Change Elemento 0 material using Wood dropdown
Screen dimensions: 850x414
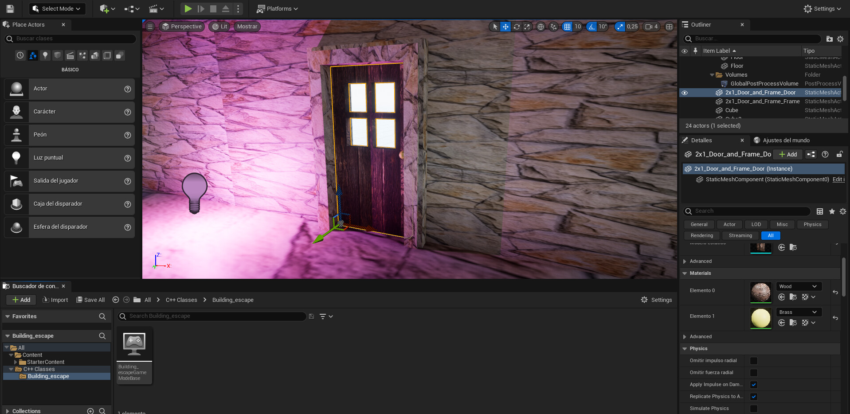coord(798,286)
